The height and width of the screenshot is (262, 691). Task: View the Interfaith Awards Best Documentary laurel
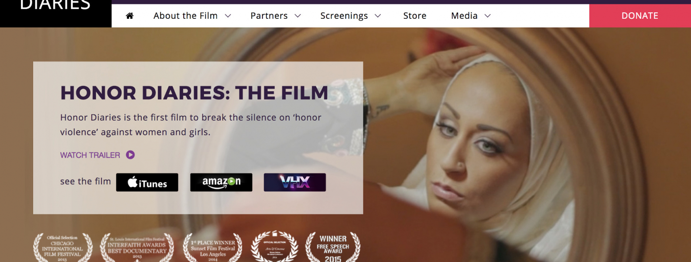tap(137, 248)
